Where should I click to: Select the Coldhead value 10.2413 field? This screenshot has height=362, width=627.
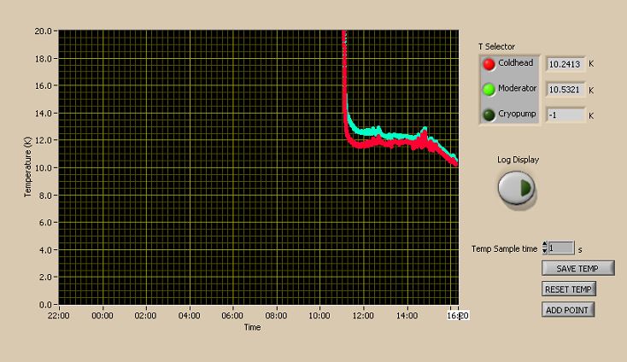tap(565, 64)
